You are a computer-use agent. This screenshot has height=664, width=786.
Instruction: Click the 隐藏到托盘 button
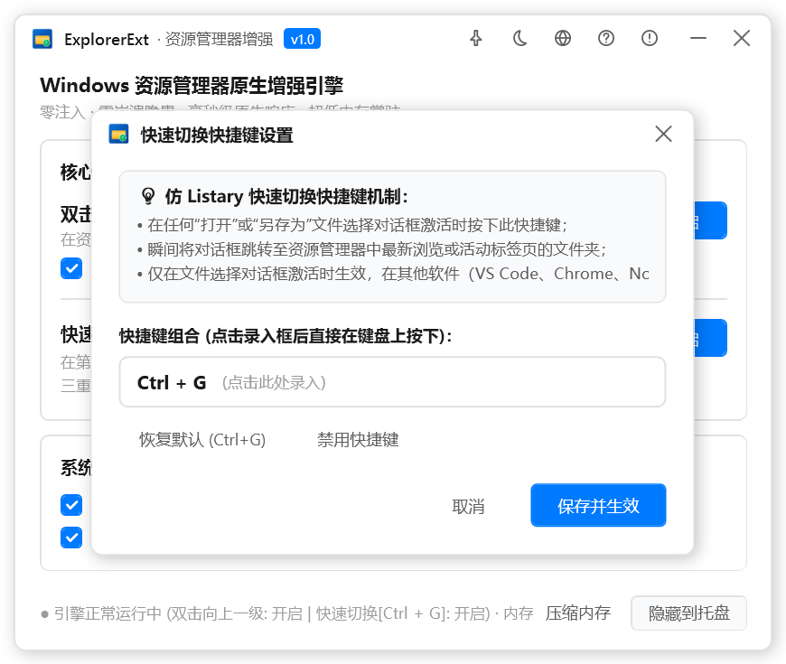(688, 613)
